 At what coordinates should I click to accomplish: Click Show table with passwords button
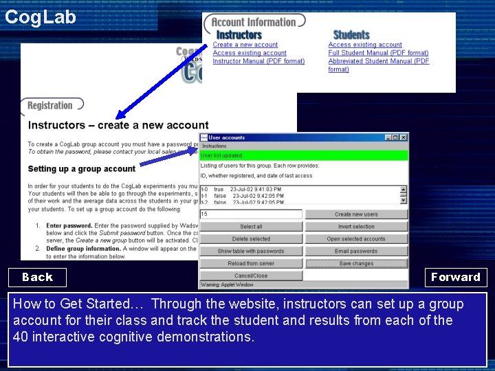pos(251,251)
